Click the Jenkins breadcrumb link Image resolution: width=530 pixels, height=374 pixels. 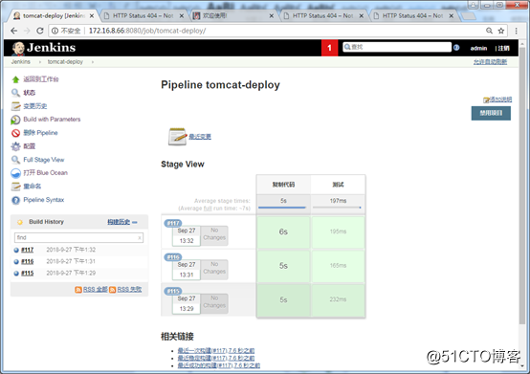(21, 62)
